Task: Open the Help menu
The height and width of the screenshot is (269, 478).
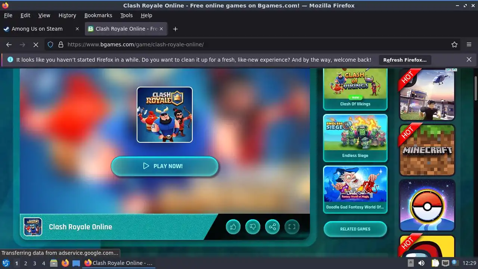Action: [x=146, y=15]
